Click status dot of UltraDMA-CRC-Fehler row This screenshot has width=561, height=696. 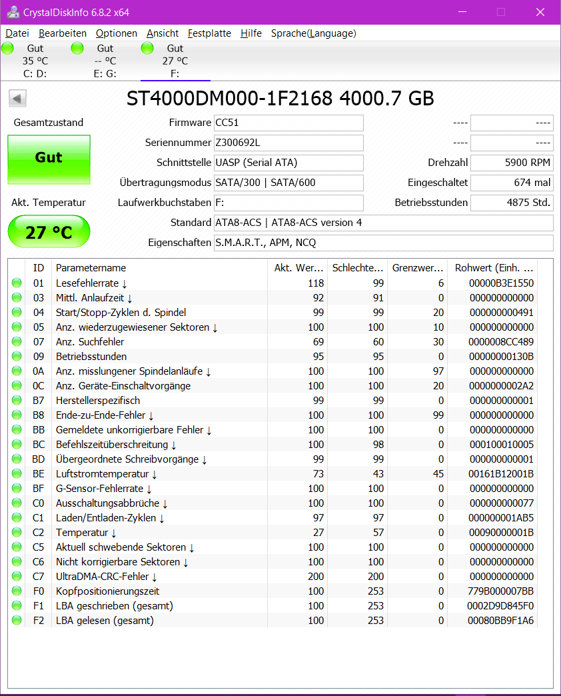click(17, 576)
